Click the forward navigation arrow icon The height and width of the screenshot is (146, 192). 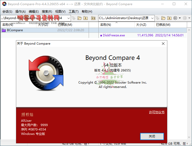click(185, 18)
